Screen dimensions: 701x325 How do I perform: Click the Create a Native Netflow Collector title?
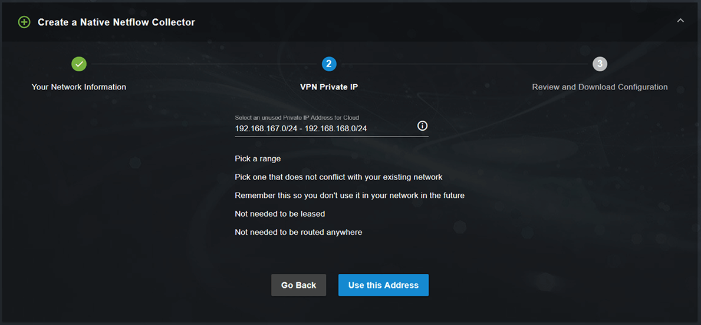[x=116, y=22]
